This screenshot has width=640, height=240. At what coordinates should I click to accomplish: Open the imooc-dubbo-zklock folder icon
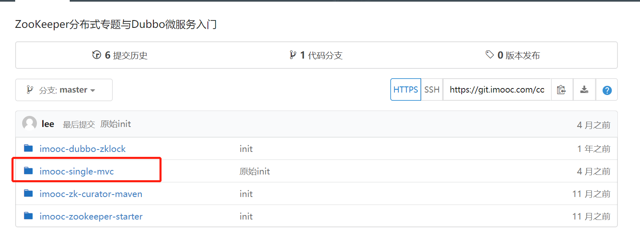coord(28,148)
